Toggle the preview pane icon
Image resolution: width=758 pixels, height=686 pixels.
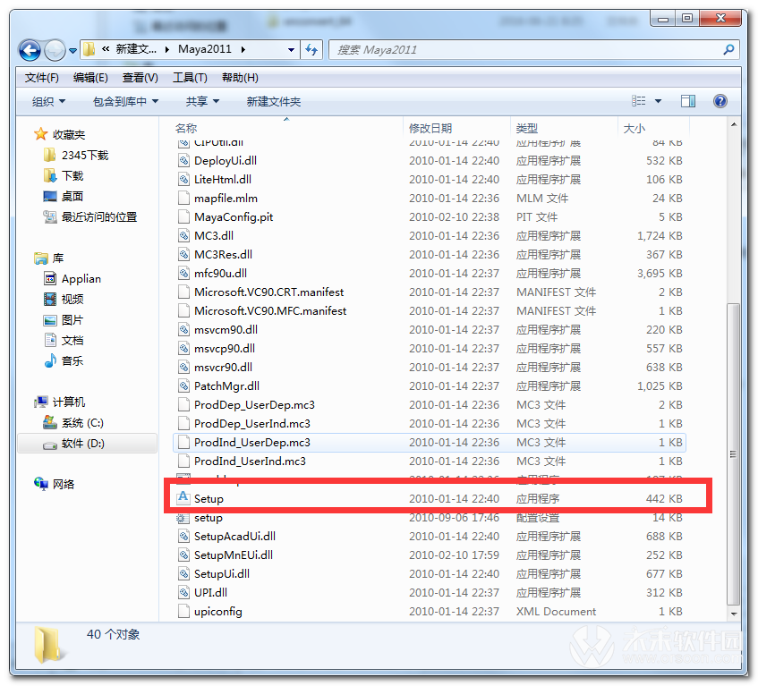point(688,101)
